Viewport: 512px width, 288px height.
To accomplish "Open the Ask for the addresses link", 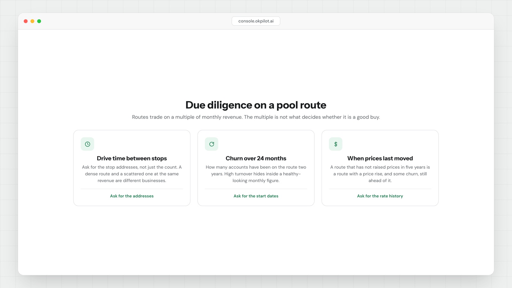I will click(x=132, y=196).
